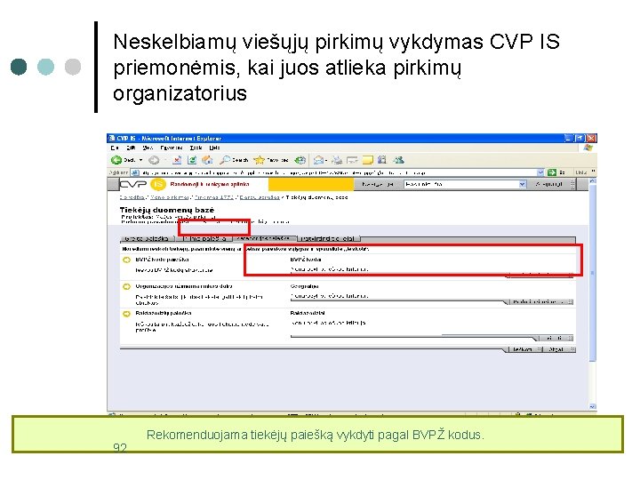The width and height of the screenshot is (640, 480).
Task: Open the Favorites menu
Action: click(172, 148)
